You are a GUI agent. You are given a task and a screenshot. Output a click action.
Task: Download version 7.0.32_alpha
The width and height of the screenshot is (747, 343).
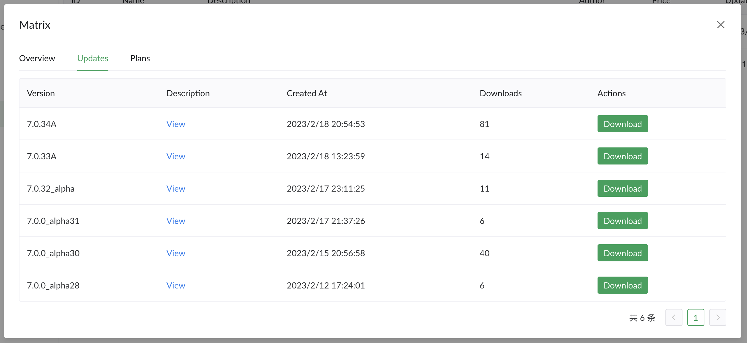(622, 188)
